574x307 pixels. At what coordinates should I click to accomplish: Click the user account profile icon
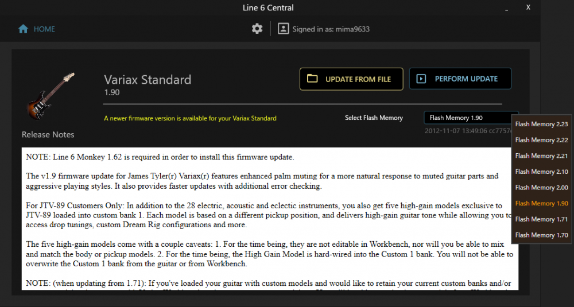tap(283, 29)
